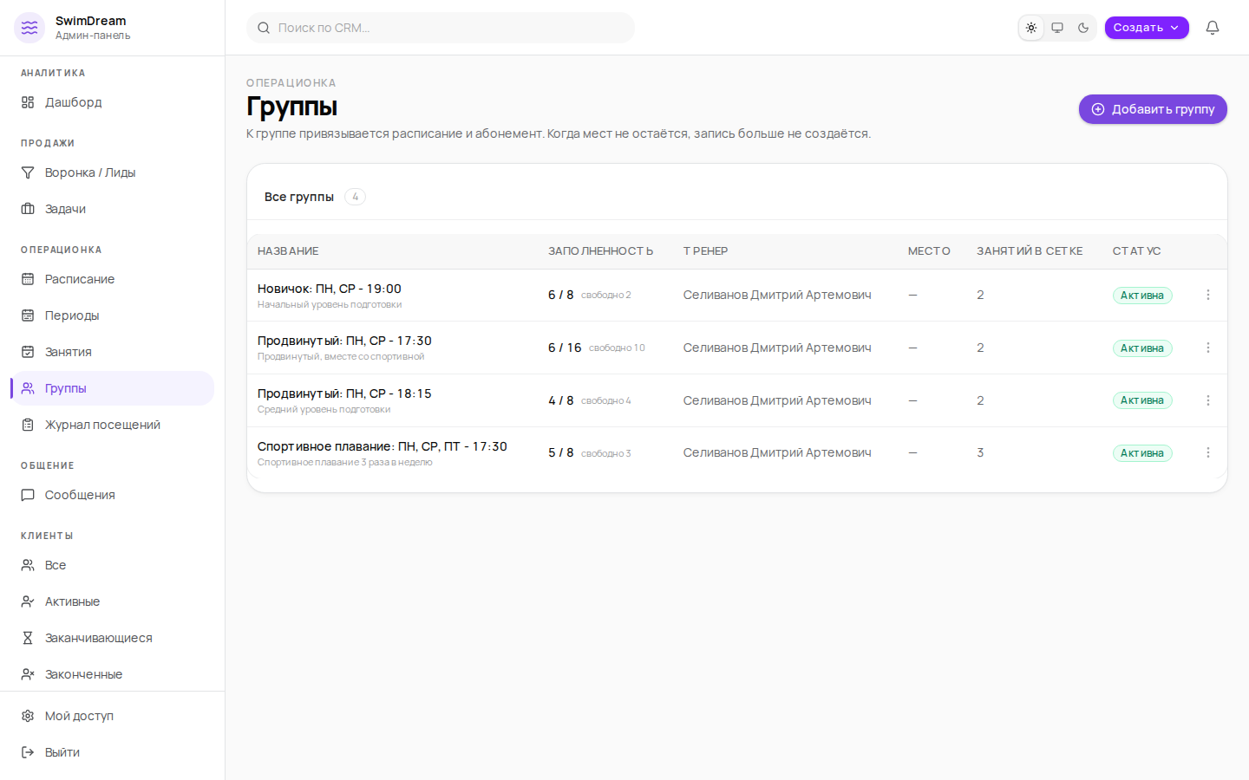Open actions menu for Продвинутый 18:15 group
This screenshot has width=1249, height=780.
(1208, 400)
